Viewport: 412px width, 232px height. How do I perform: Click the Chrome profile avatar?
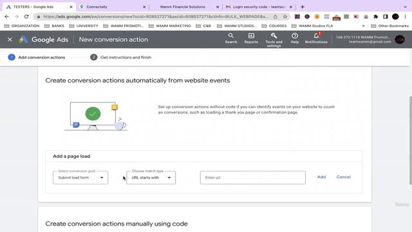coord(395,17)
